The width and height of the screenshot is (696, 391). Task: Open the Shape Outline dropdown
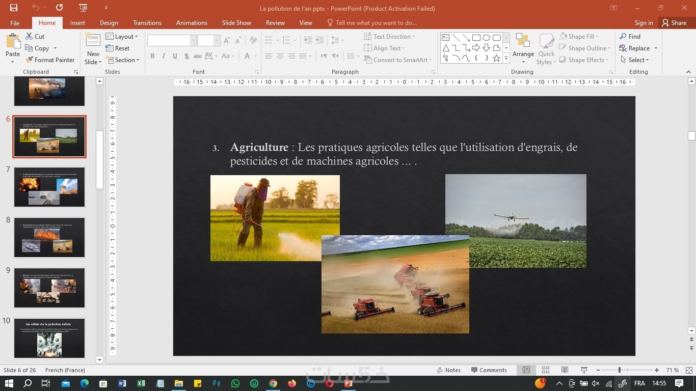(x=585, y=48)
